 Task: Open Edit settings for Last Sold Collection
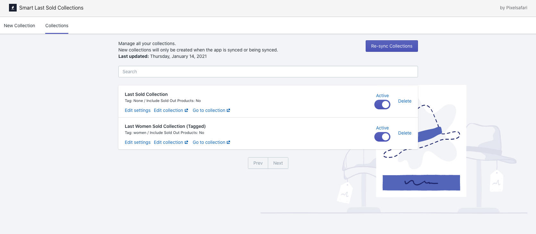[138, 110]
